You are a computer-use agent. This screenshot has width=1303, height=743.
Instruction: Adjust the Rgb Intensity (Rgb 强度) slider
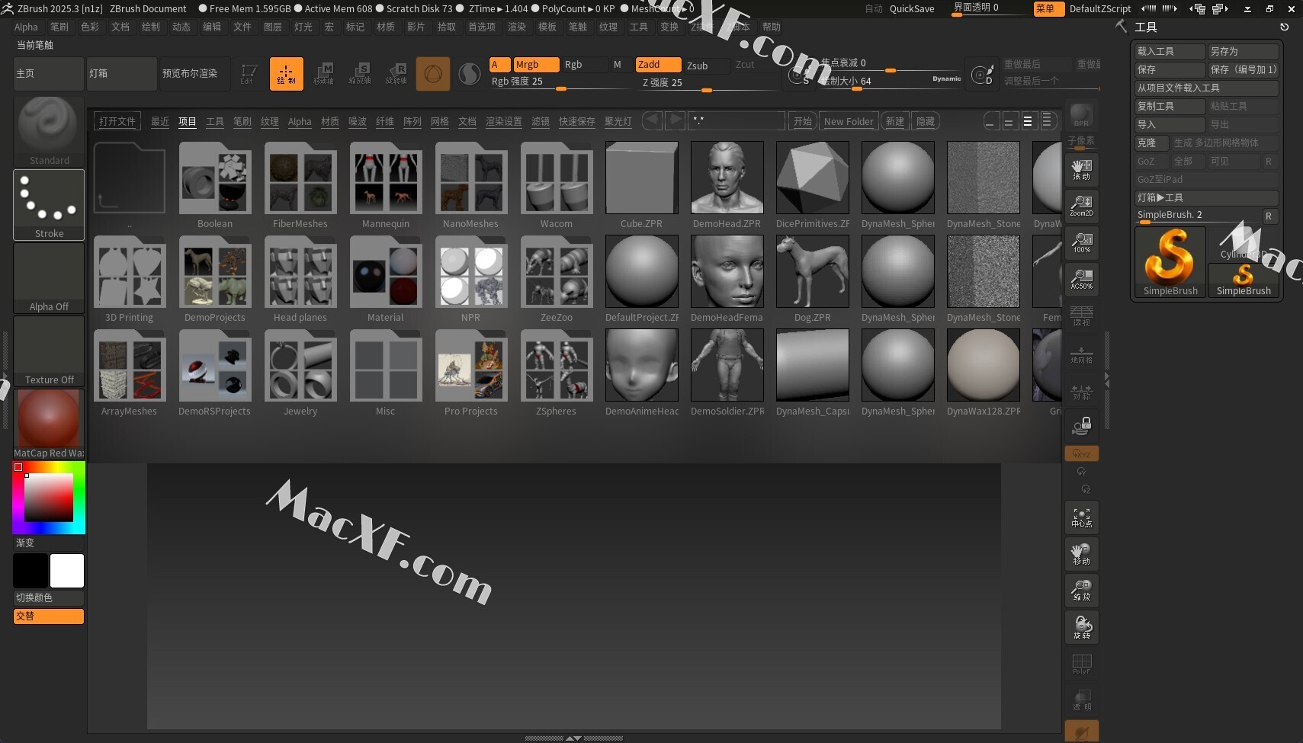tap(560, 82)
